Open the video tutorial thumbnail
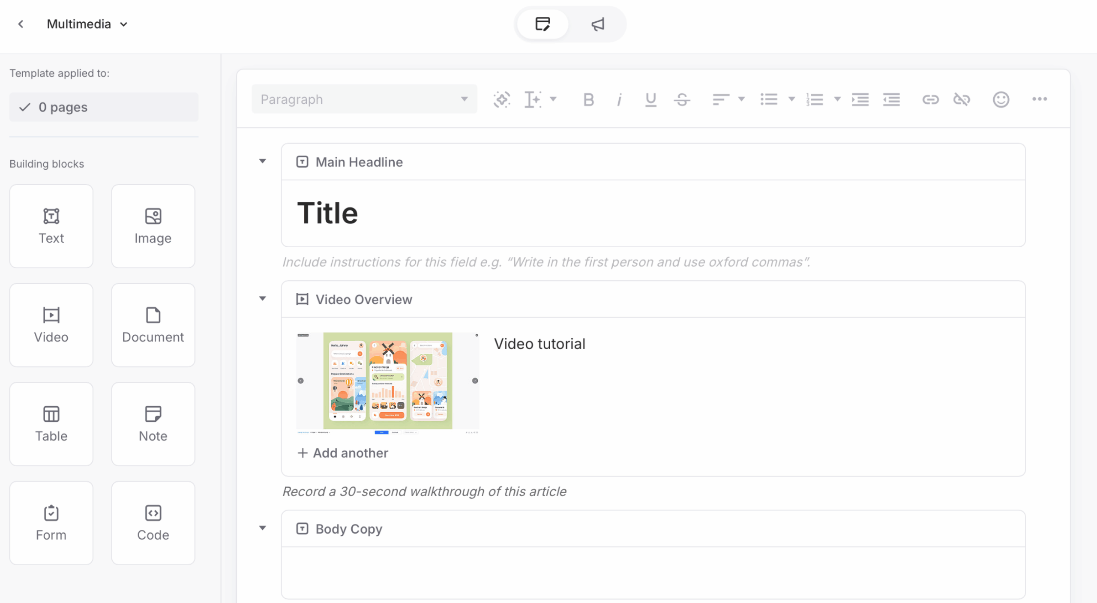1097x603 pixels. (x=387, y=383)
